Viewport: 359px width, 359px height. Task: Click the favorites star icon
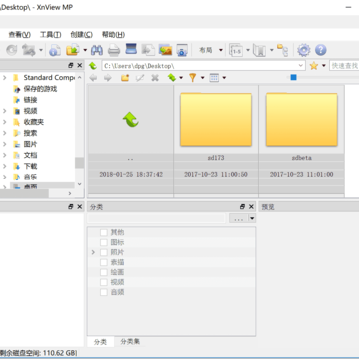(314, 66)
